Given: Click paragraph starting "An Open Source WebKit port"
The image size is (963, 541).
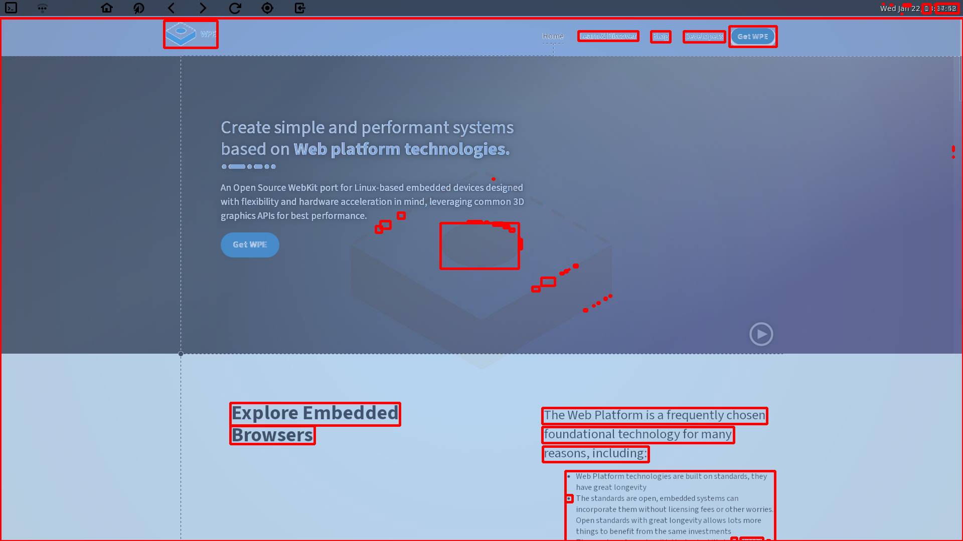Looking at the screenshot, I should point(372,202).
